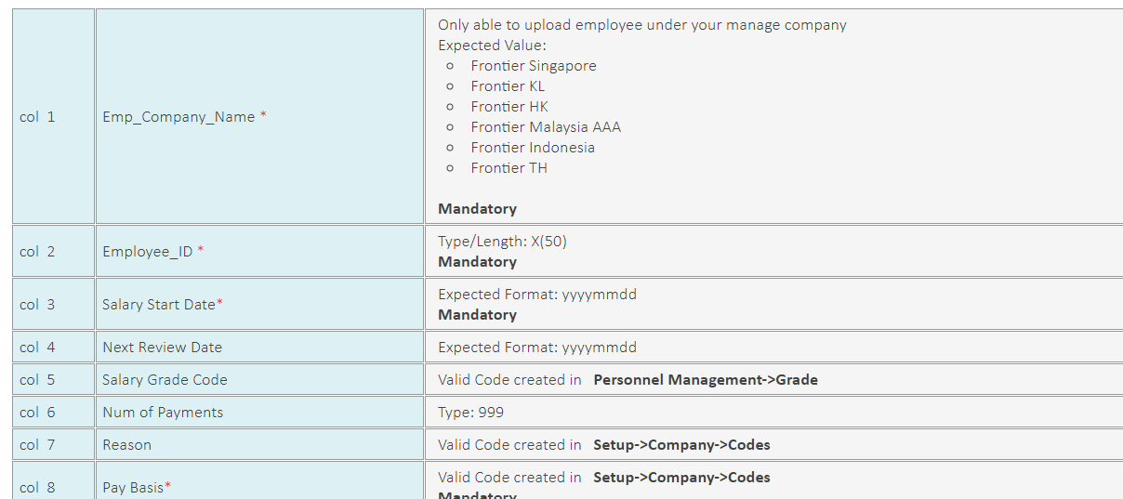Select the Frontier KL list entry
This screenshot has width=1123, height=499.
pyautogui.click(x=508, y=86)
